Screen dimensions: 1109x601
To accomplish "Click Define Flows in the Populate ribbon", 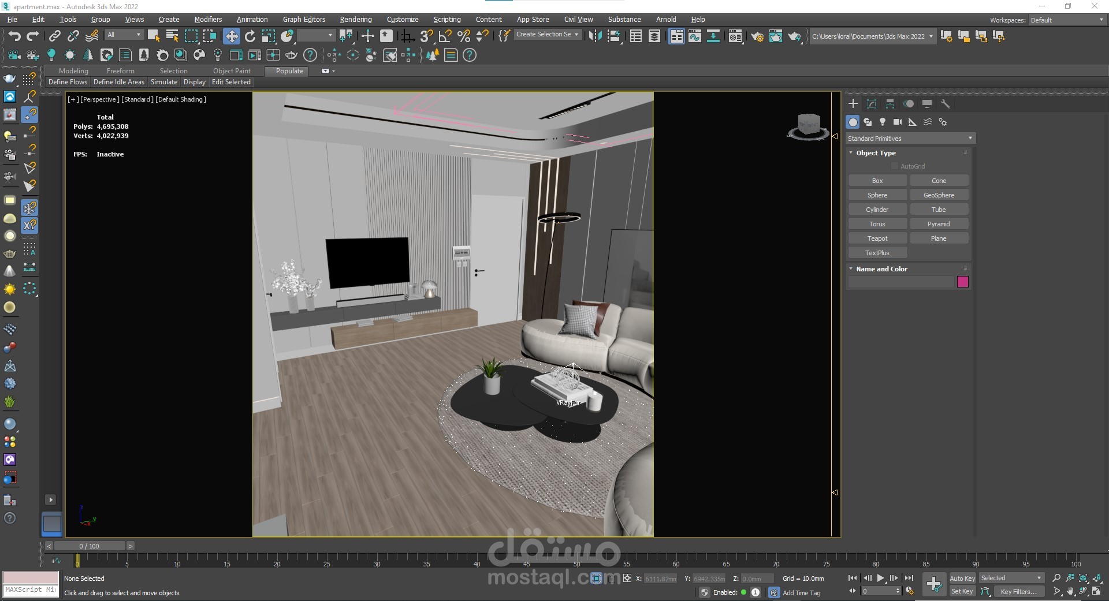I will coord(68,82).
